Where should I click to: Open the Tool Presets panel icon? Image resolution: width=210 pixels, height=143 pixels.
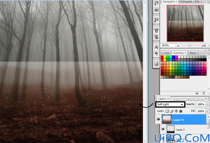[x=156, y=20]
